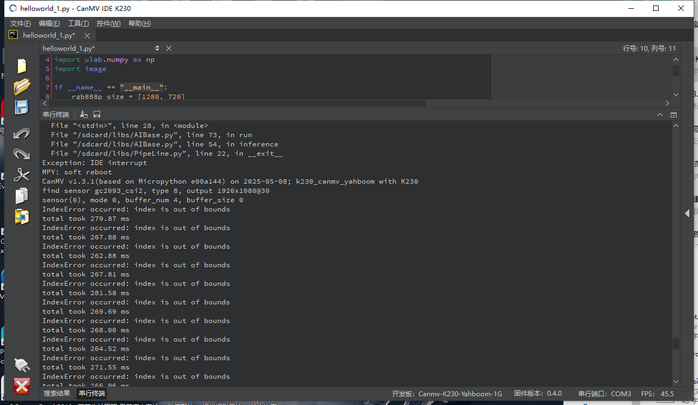Open the 工具(T) menu
698x405 pixels.
tap(78, 24)
